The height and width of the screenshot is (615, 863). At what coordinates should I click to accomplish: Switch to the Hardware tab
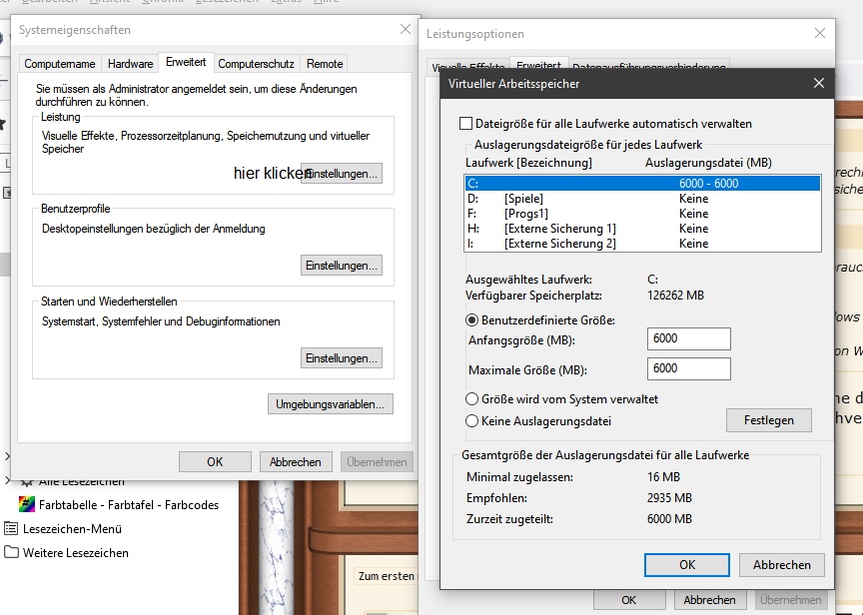point(130,64)
